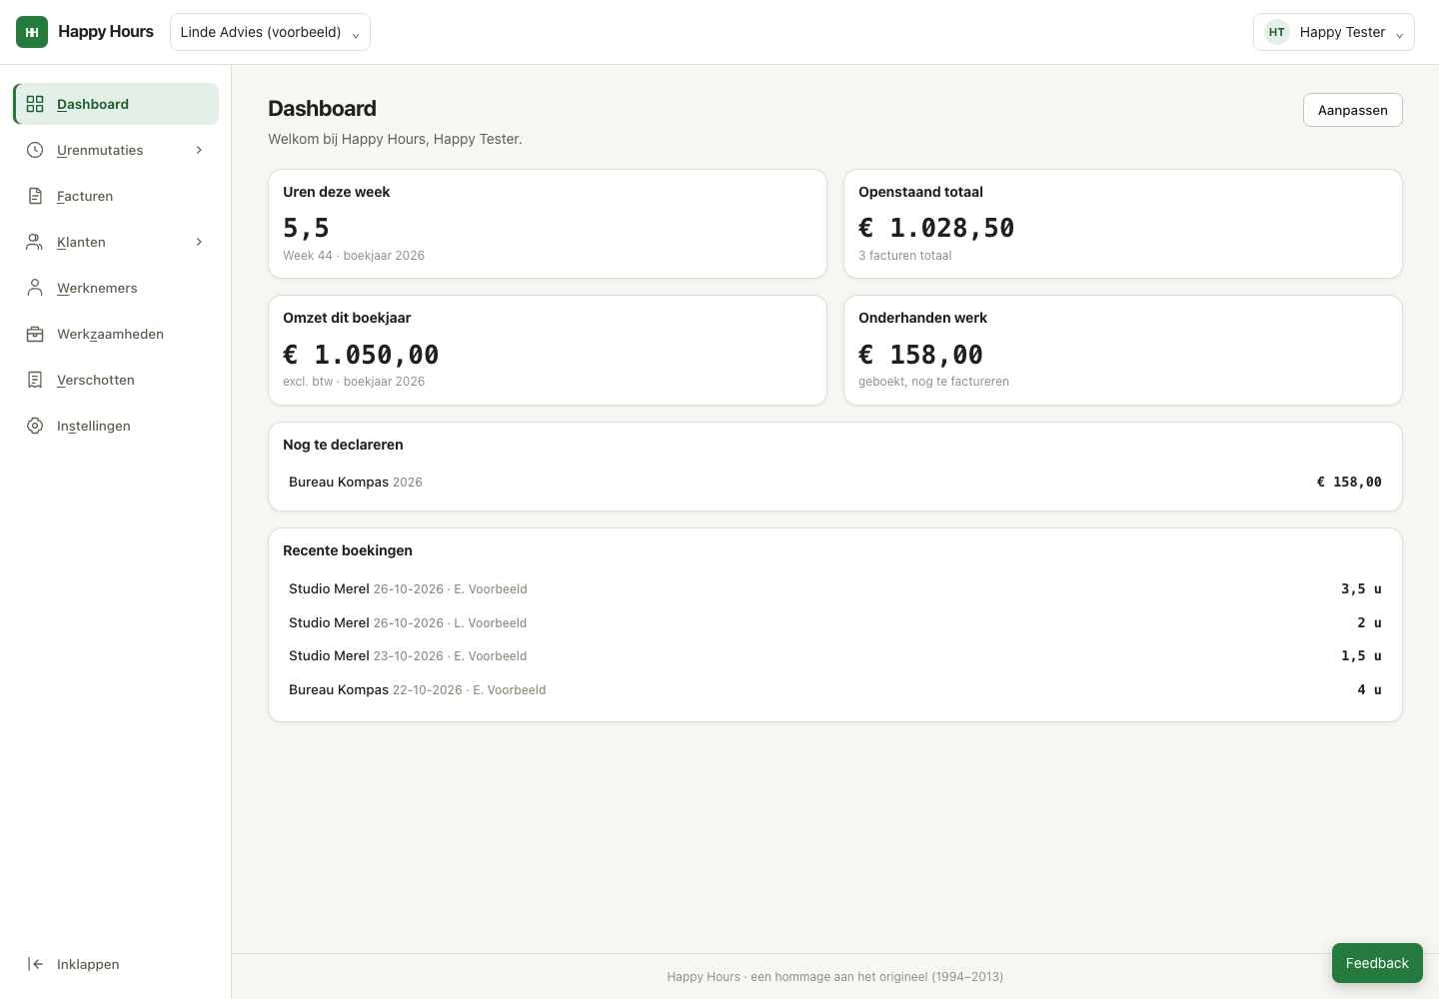The width and height of the screenshot is (1439, 999).
Task: Open Verschotten in the sidebar
Action: tap(116, 380)
